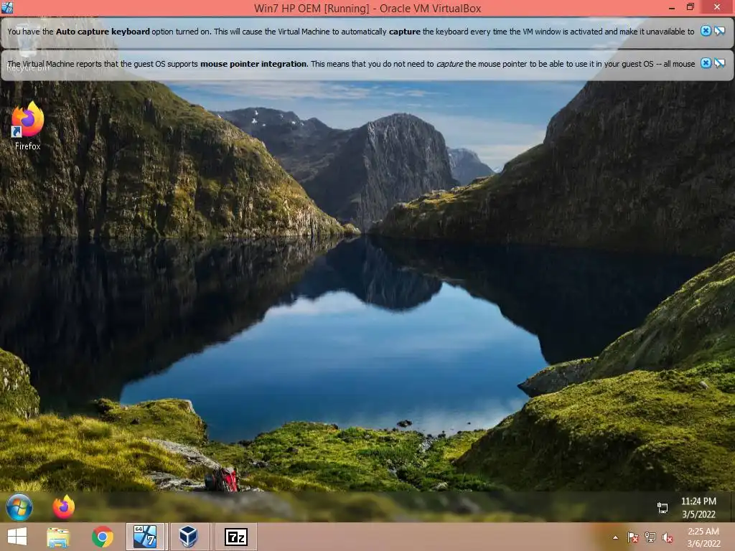Open the VirtualBox window system menu icon
Image resolution: width=735 pixels, height=551 pixels.
coord(7,7)
